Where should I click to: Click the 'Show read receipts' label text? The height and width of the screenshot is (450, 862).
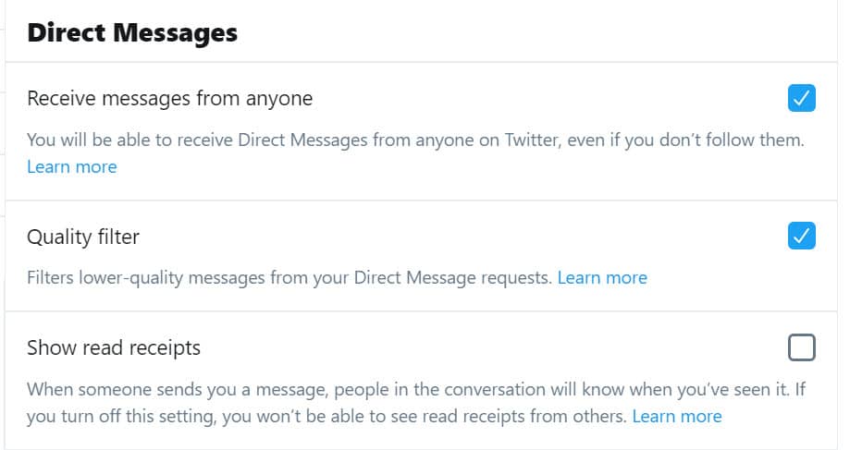pos(114,347)
